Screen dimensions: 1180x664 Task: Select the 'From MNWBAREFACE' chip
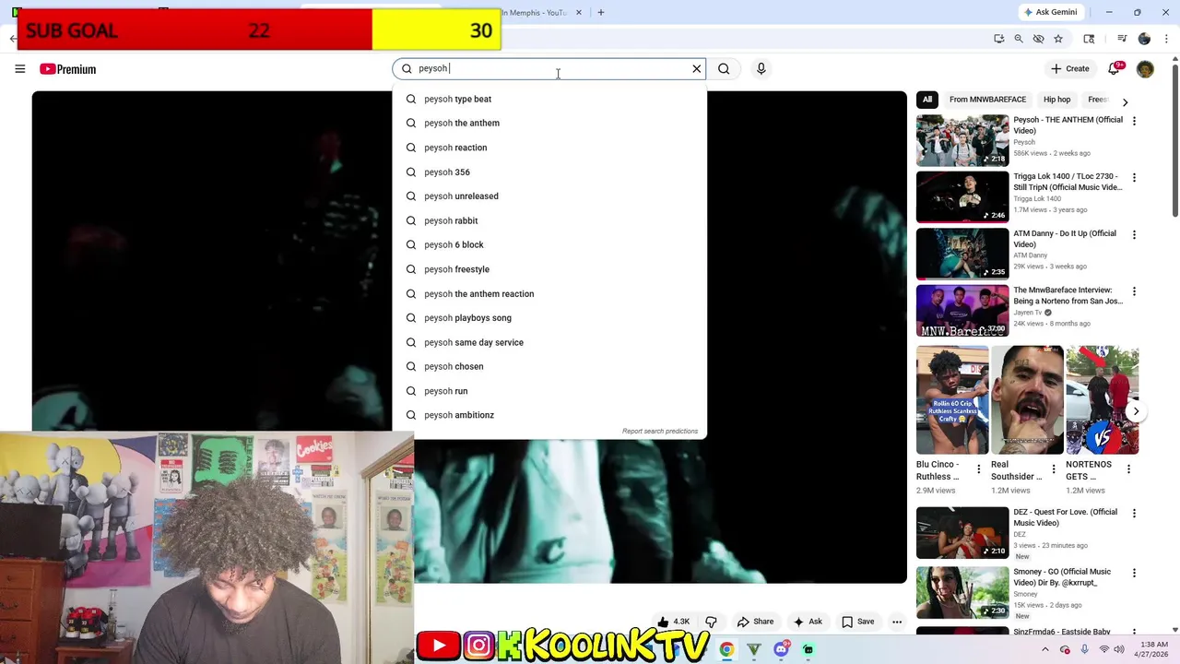(987, 100)
